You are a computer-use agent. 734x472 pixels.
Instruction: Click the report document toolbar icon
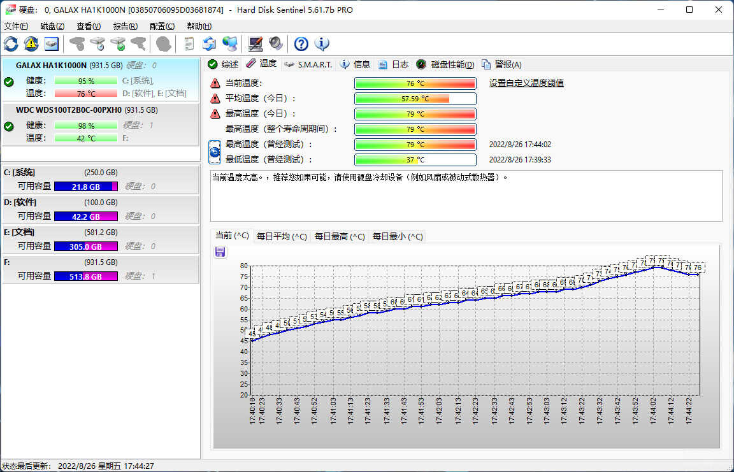(189, 44)
